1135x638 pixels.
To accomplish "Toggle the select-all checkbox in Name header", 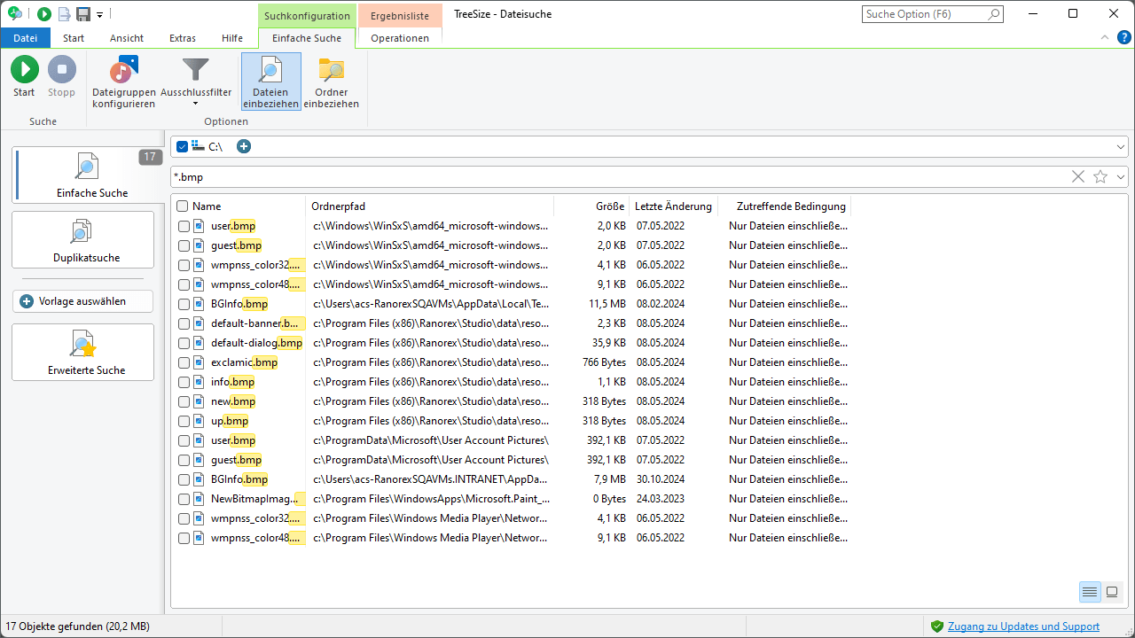I will pos(183,206).
